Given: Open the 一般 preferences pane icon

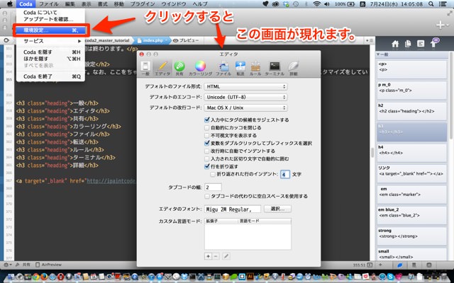Looking at the screenshot, I should [145, 69].
